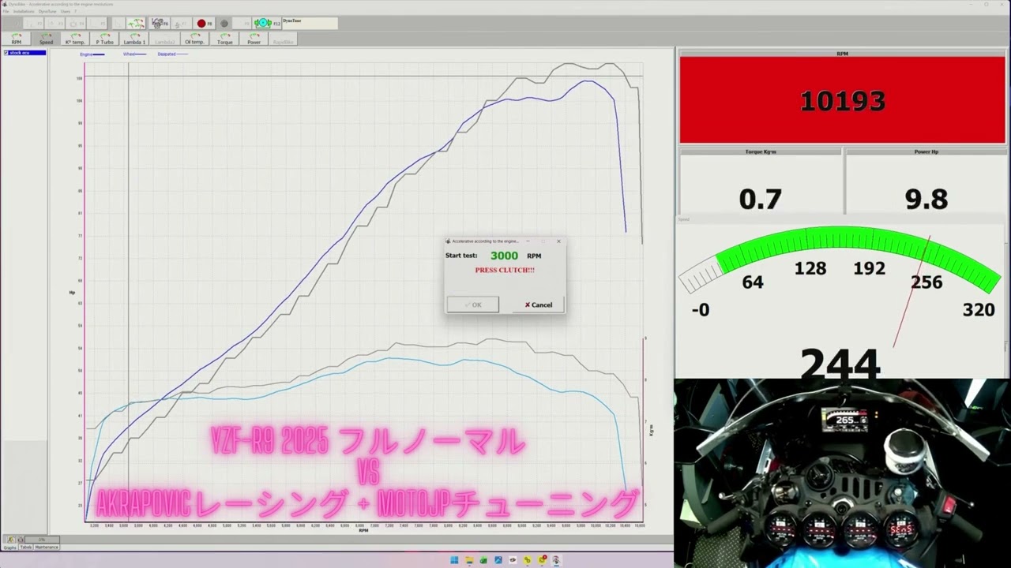Toggle the Speed channel button
Viewport: 1011px width, 568px height.
pyautogui.click(x=46, y=39)
